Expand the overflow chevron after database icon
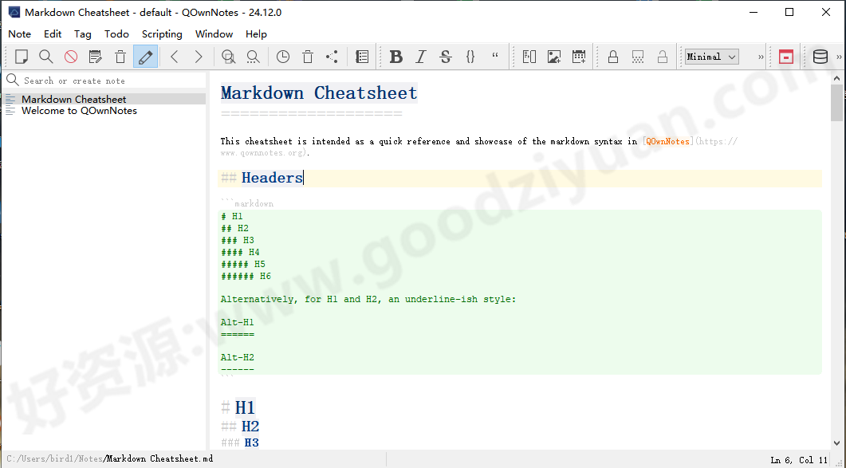The image size is (846, 468). click(839, 57)
